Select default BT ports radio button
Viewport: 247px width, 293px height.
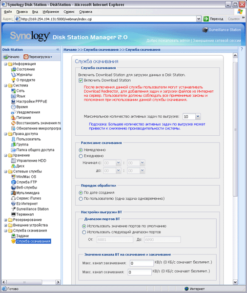click(x=84, y=226)
